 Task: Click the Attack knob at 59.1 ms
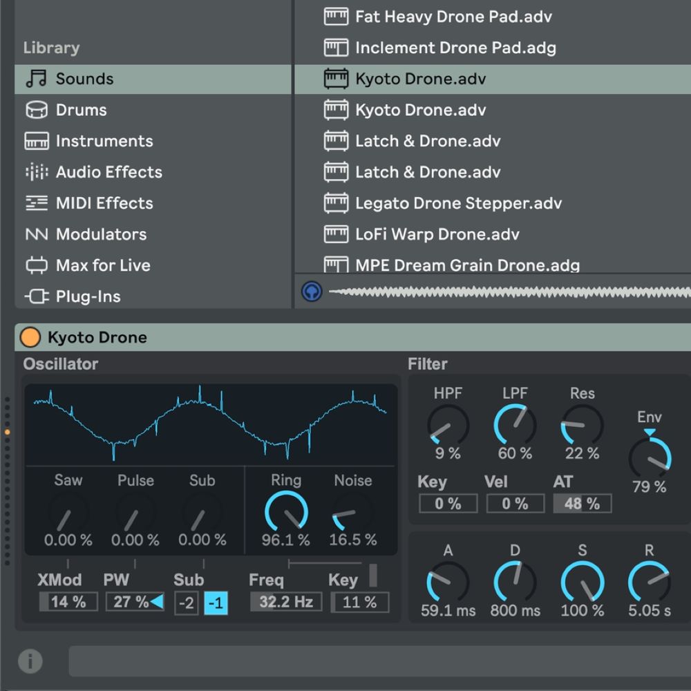[x=448, y=583]
